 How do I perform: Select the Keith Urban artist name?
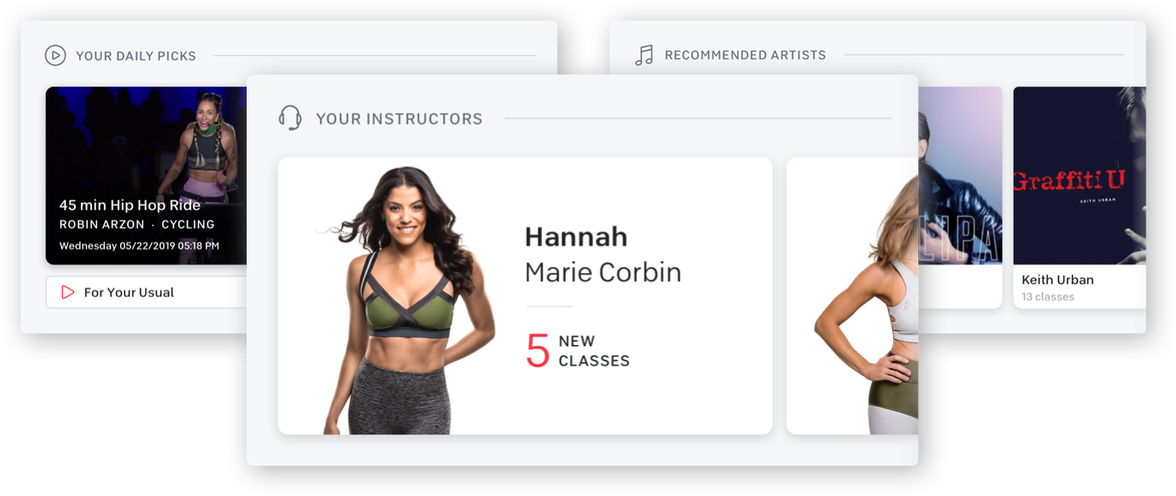point(1057,280)
